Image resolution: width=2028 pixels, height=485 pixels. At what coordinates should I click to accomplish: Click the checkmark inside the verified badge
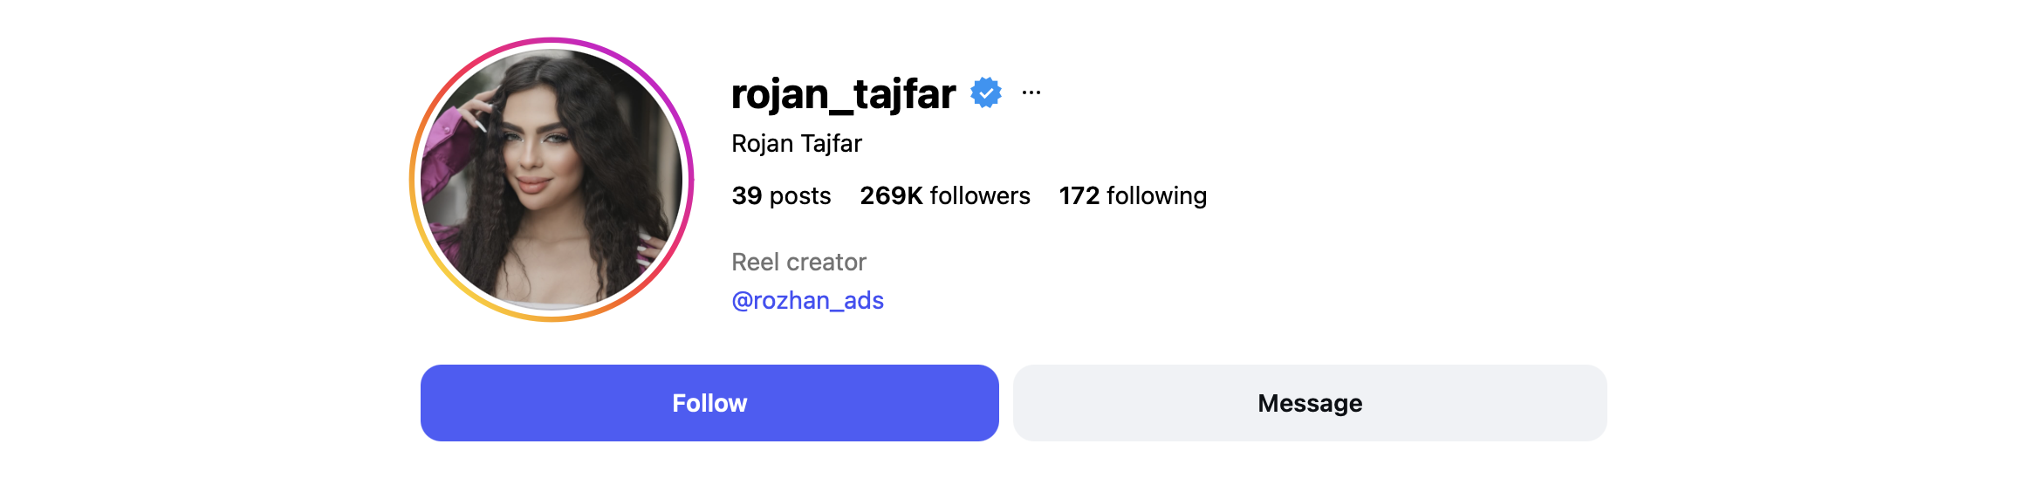[986, 92]
